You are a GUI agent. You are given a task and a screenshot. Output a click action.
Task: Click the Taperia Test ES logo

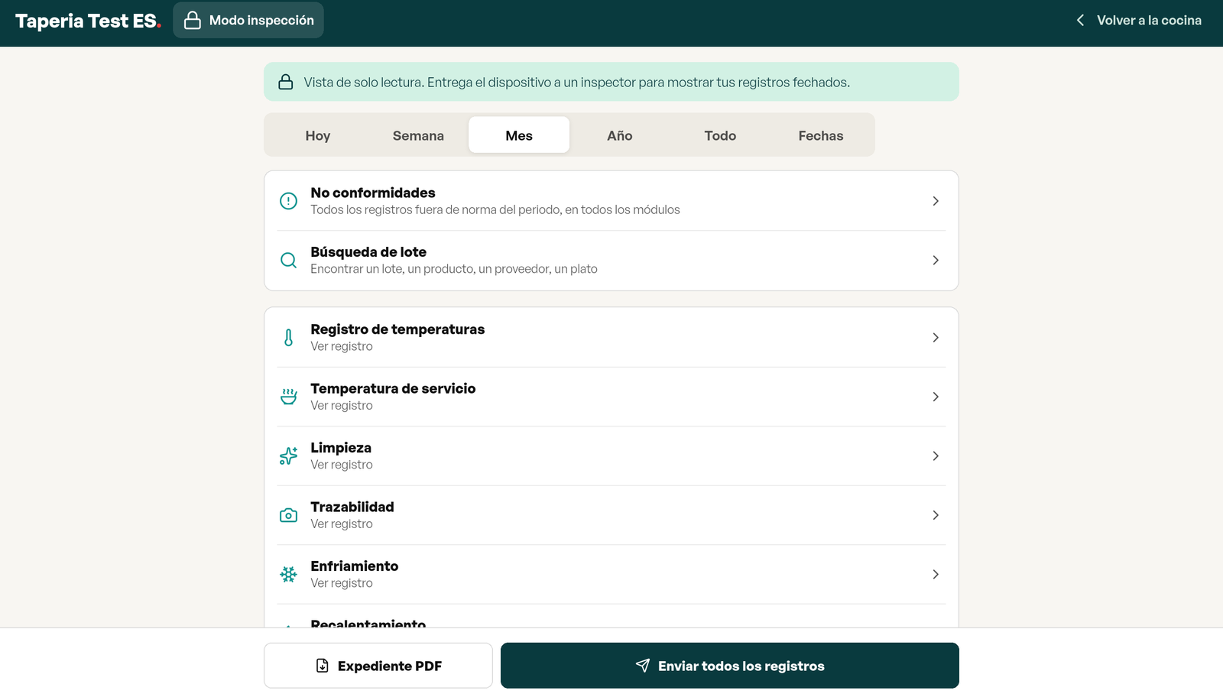pos(89,21)
